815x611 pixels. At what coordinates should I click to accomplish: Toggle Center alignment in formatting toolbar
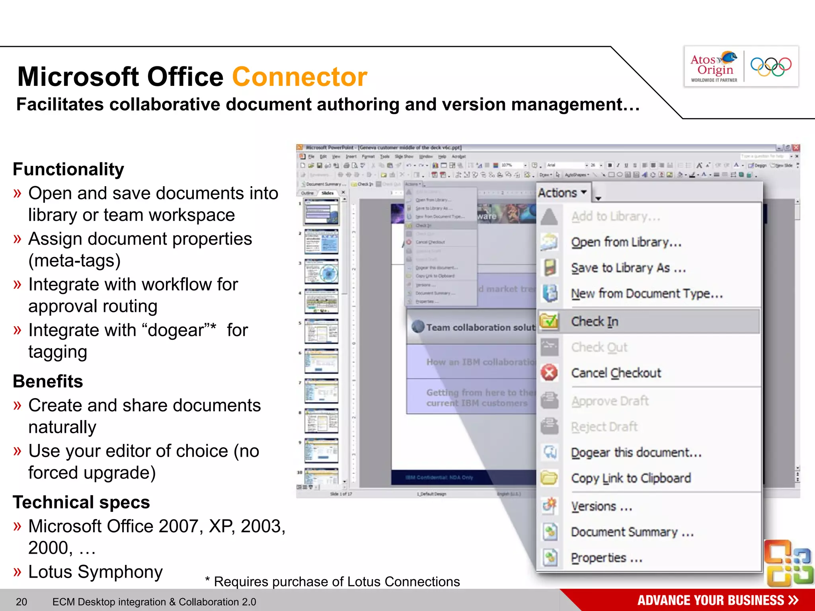click(653, 165)
